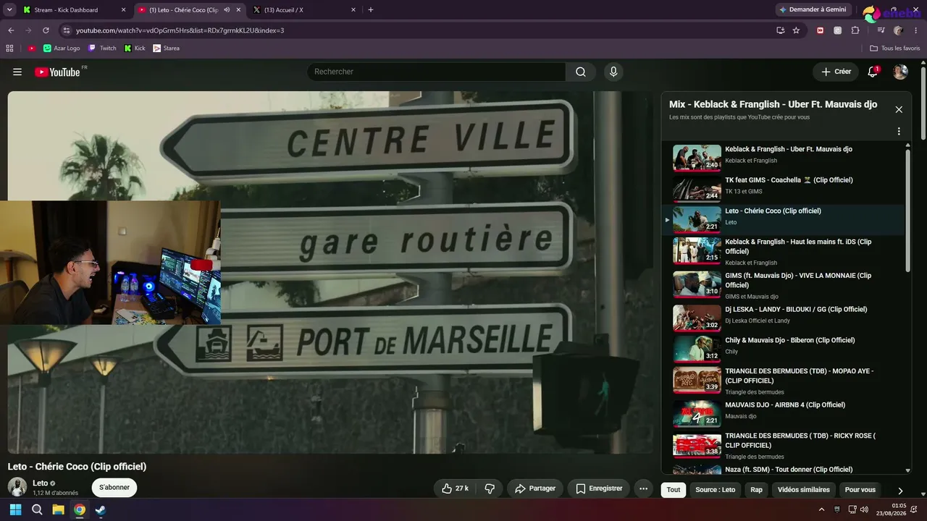The image size is (927, 521).
Task: Open Dj LESKA - LANDY - BILOUKI / GG
Action: 789,318
